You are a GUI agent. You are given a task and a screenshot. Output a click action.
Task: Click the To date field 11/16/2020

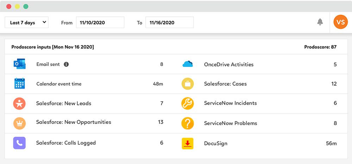pos(170,22)
